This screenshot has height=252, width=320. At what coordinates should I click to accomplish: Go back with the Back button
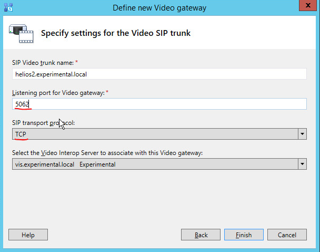201,235
